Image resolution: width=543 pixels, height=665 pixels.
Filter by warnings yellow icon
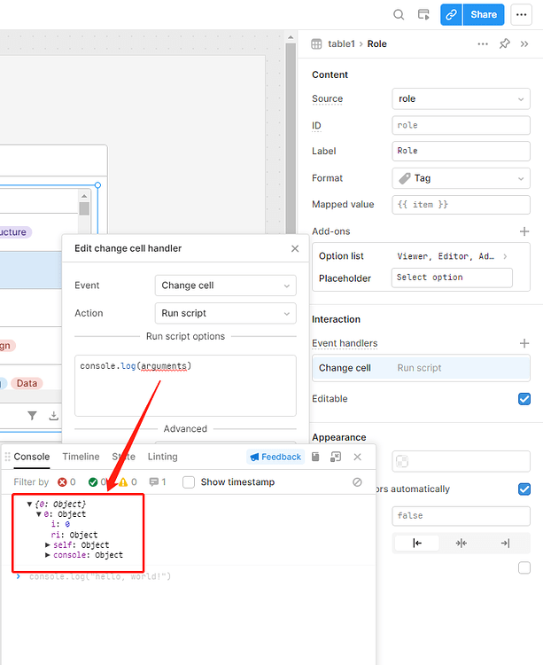click(123, 482)
